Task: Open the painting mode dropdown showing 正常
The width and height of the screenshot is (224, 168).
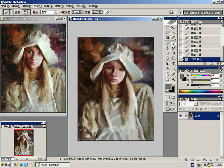Action: coord(55,12)
